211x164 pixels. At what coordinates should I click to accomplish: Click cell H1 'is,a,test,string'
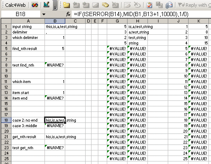tap(138, 27)
